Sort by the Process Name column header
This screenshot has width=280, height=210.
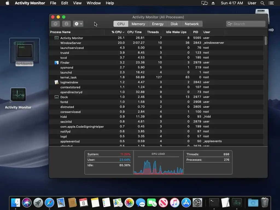tap(77, 32)
